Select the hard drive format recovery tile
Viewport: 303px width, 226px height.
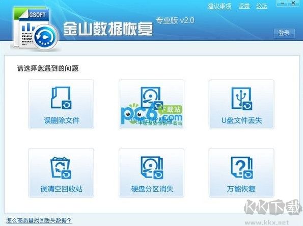[x=152, y=104]
